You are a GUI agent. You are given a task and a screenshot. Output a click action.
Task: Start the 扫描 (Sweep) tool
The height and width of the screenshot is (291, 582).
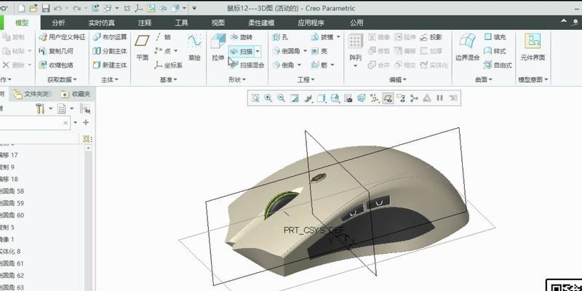tap(242, 51)
